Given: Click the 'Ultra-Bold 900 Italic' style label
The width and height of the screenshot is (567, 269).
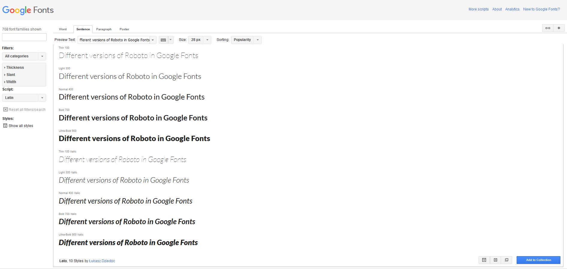Looking at the screenshot, I should pyautogui.click(x=71, y=235).
